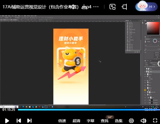
Task: Pick a shade in Photoshop's red color field
Action: click(153, 28)
